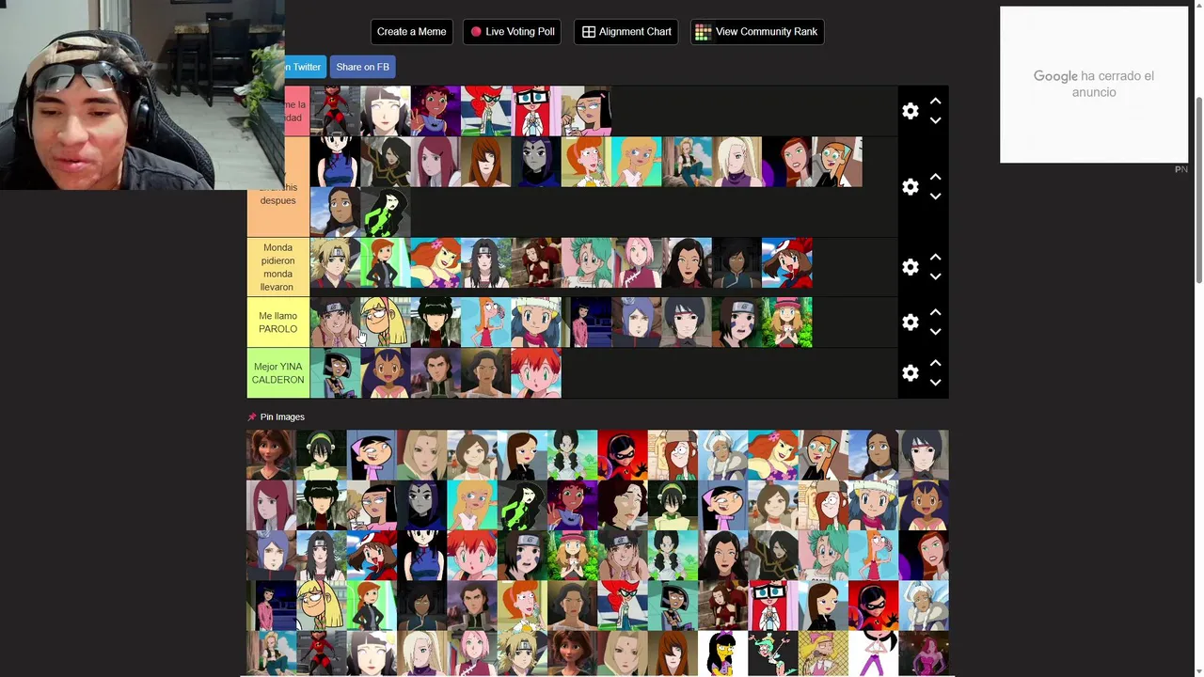View Community Rank

click(757, 32)
